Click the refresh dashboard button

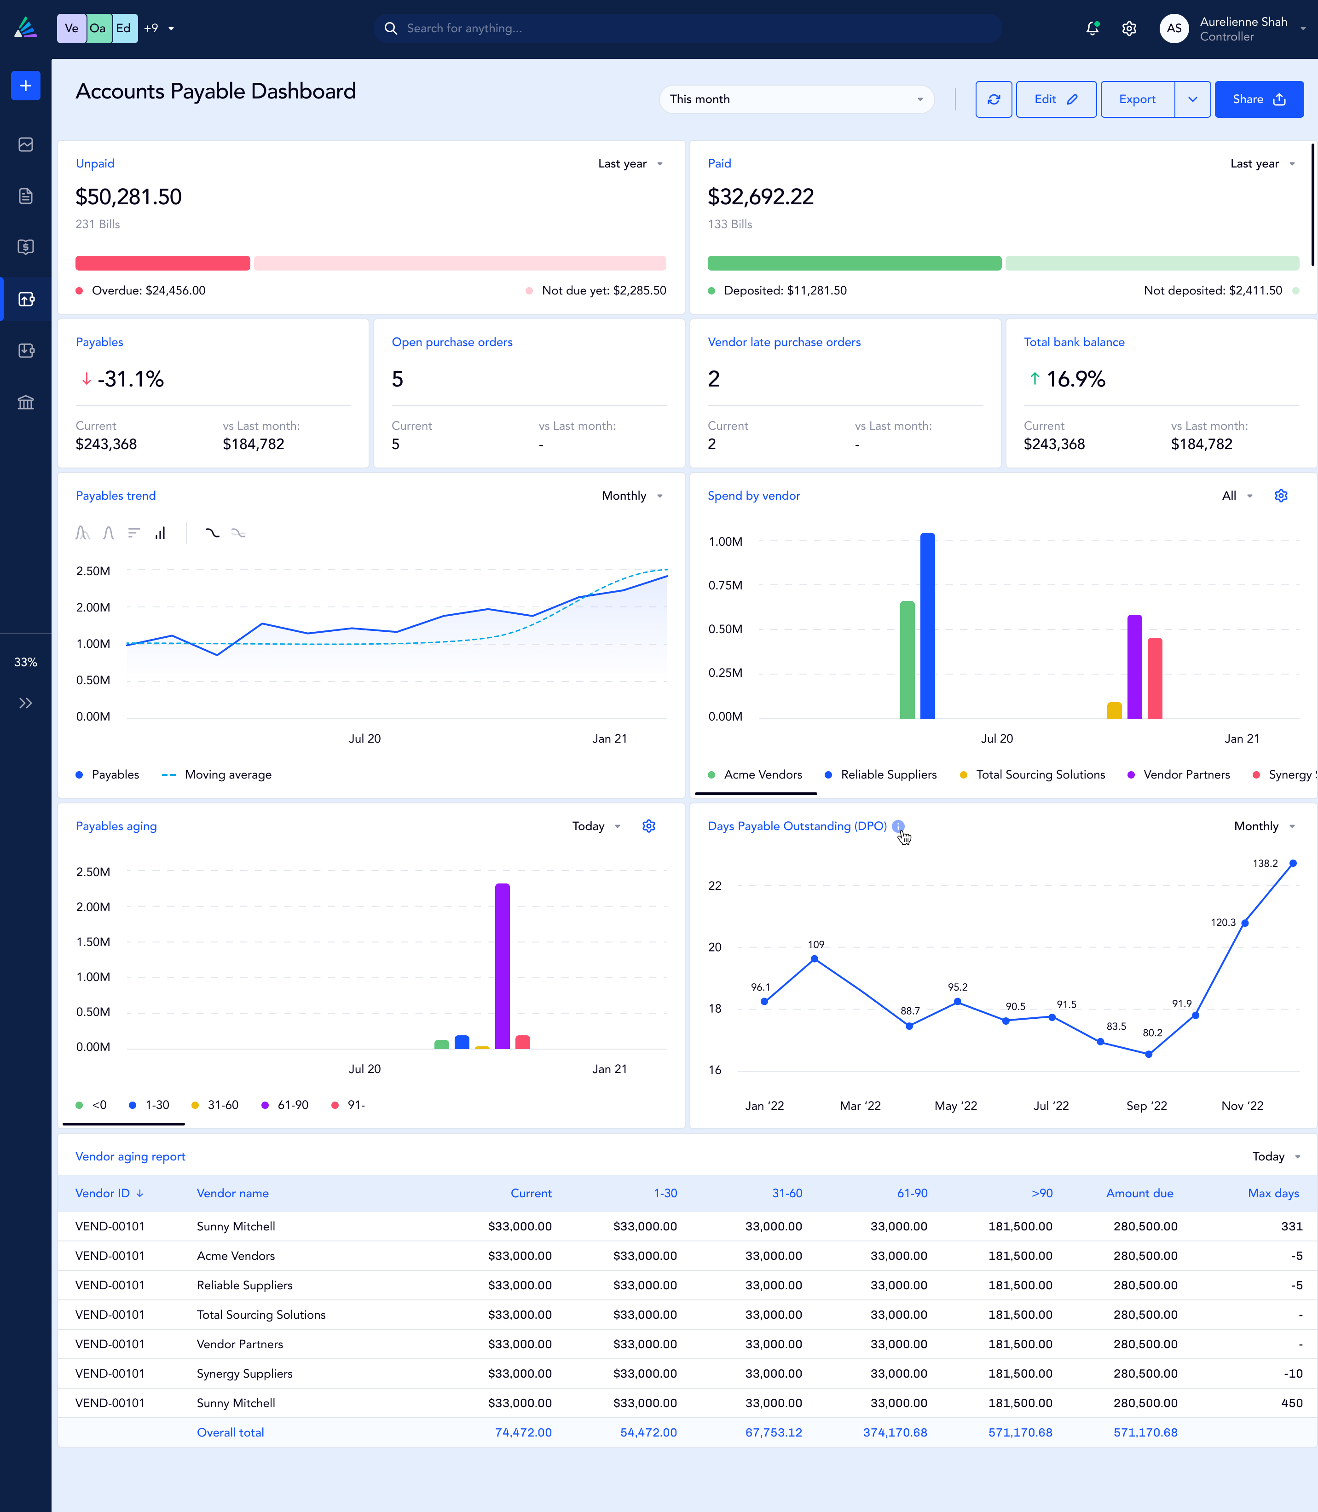point(993,99)
